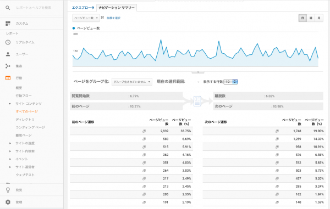Click the 33.75% percentage cell
Screen dimensions: 330x209
coord(186,131)
